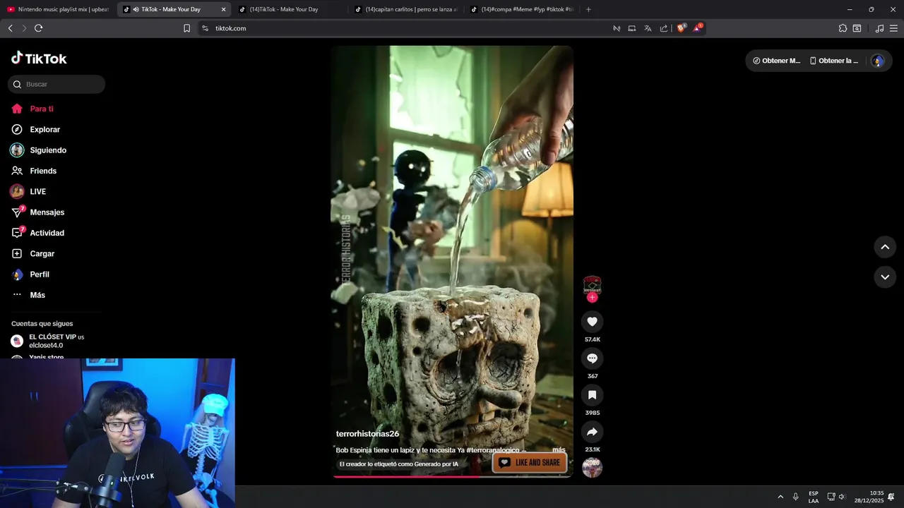Screen dimensions: 904x508
Task: Expand the system tray hidden icons
Action: coord(780,497)
